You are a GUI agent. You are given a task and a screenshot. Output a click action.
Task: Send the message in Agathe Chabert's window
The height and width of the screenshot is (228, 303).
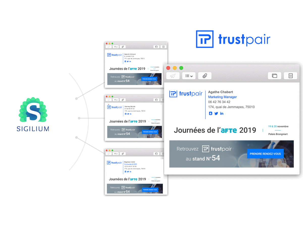click(173, 76)
